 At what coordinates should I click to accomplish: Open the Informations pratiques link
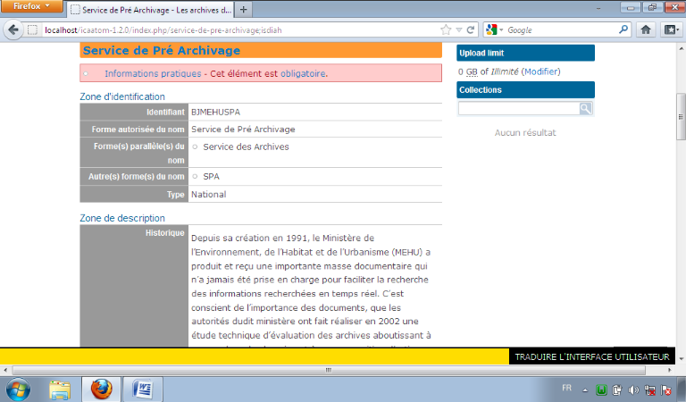pos(153,73)
